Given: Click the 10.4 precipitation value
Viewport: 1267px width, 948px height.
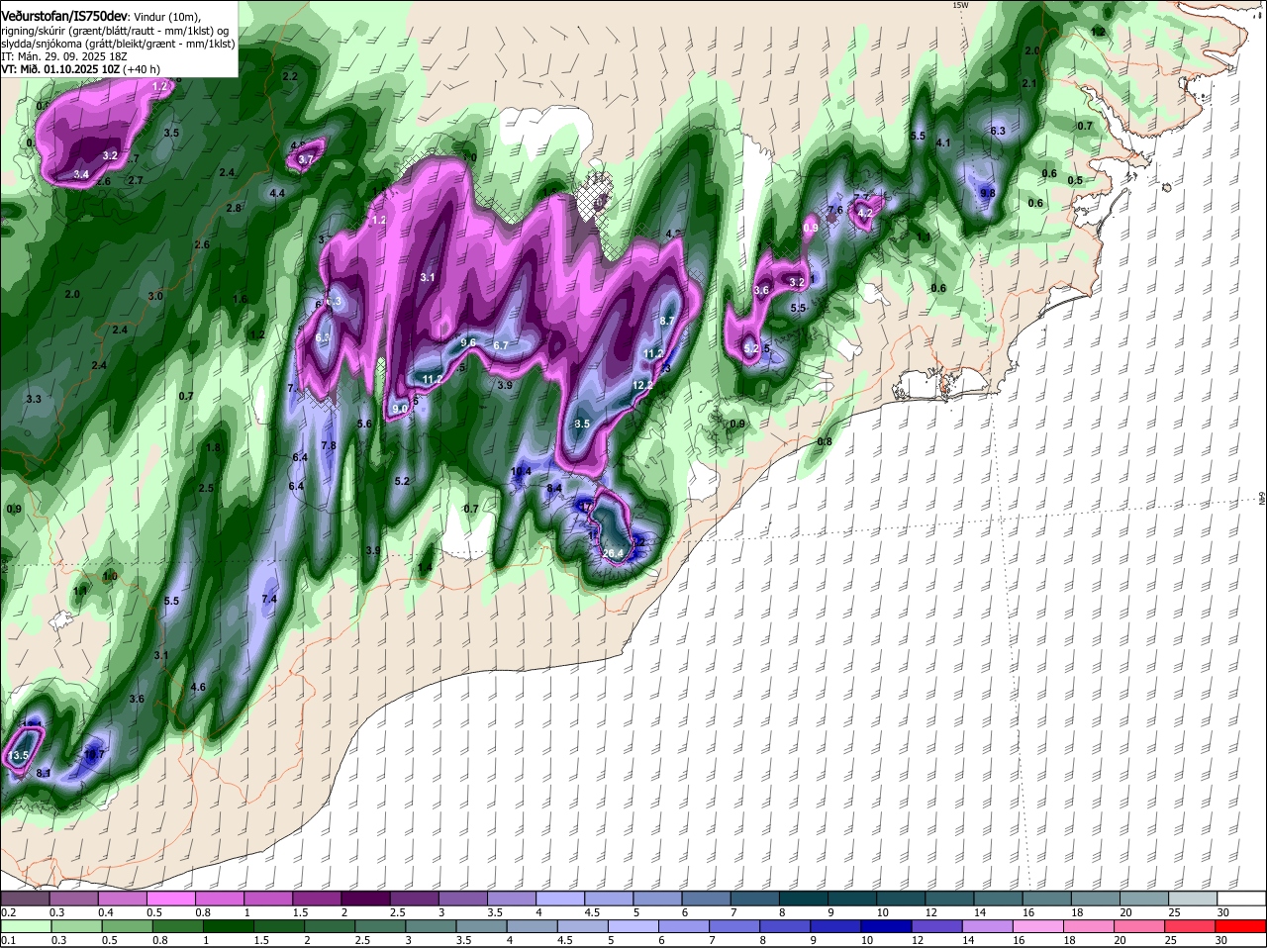Looking at the screenshot, I should click(x=521, y=472).
